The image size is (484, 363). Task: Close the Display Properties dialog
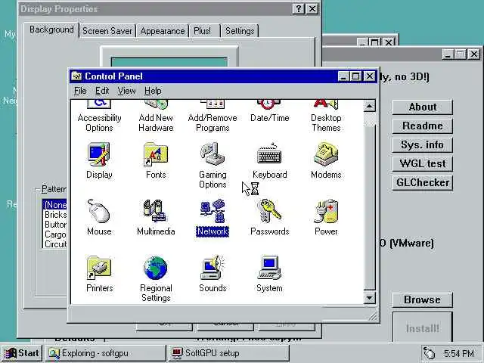pyautogui.click(x=312, y=9)
